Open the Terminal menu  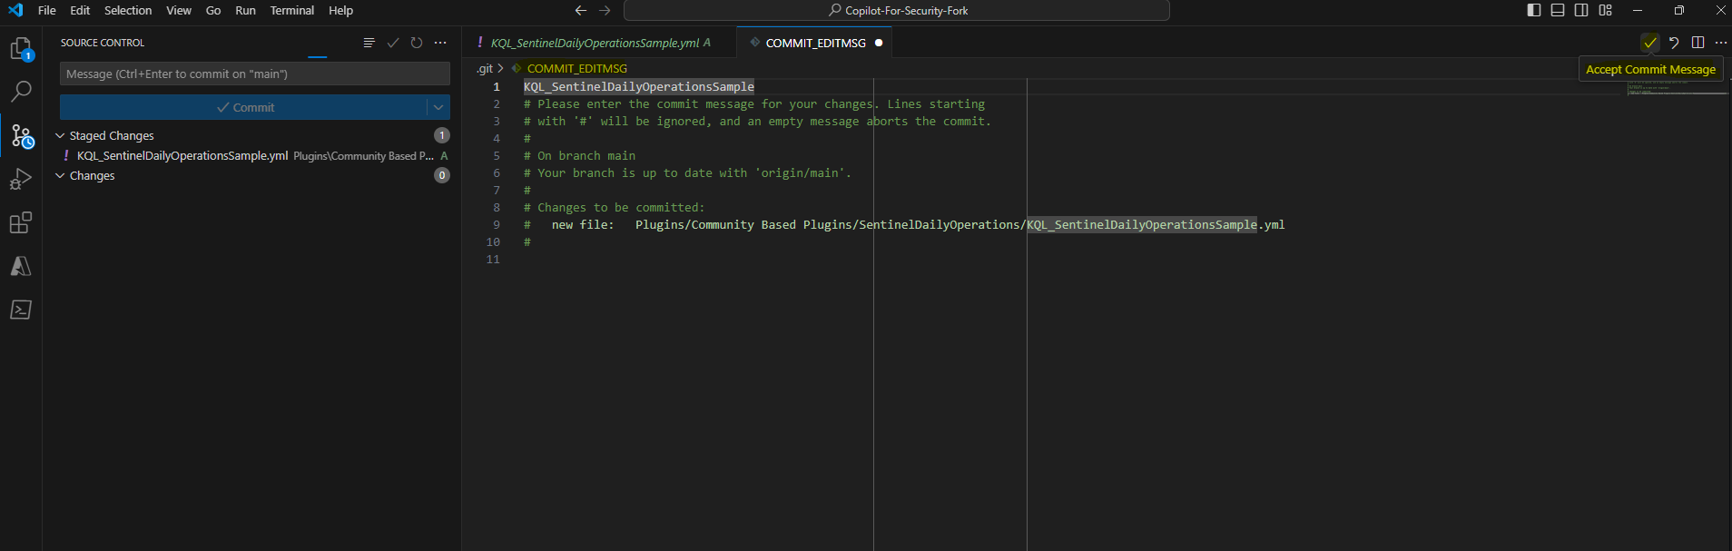[x=291, y=10]
